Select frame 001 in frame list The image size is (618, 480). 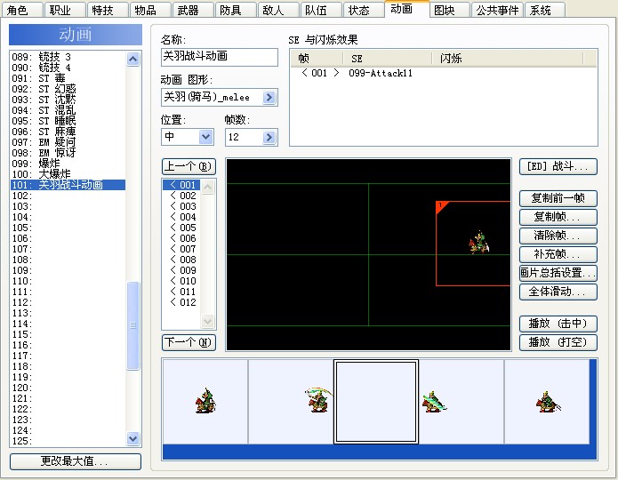pos(181,185)
